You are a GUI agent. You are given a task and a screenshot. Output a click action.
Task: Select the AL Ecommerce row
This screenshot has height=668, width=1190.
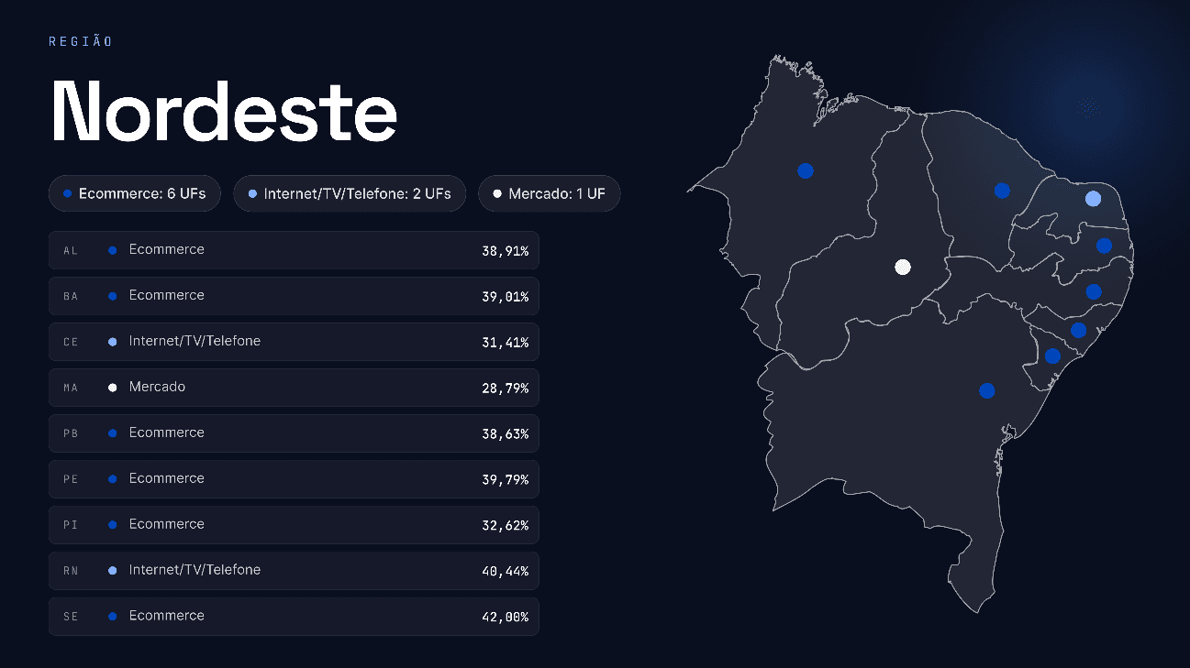click(x=294, y=250)
